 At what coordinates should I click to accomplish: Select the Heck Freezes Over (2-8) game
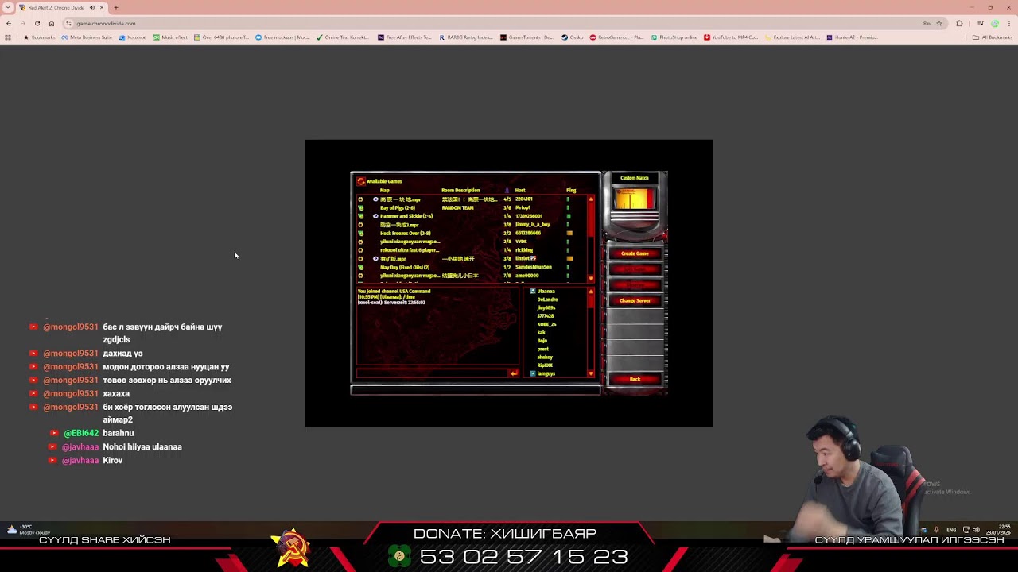(x=473, y=233)
